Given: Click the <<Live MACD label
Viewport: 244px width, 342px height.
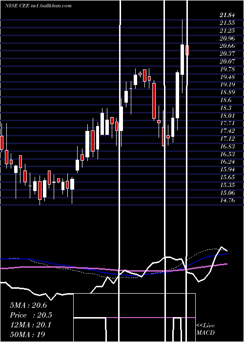Looking at the screenshot, I should coord(205,329).
